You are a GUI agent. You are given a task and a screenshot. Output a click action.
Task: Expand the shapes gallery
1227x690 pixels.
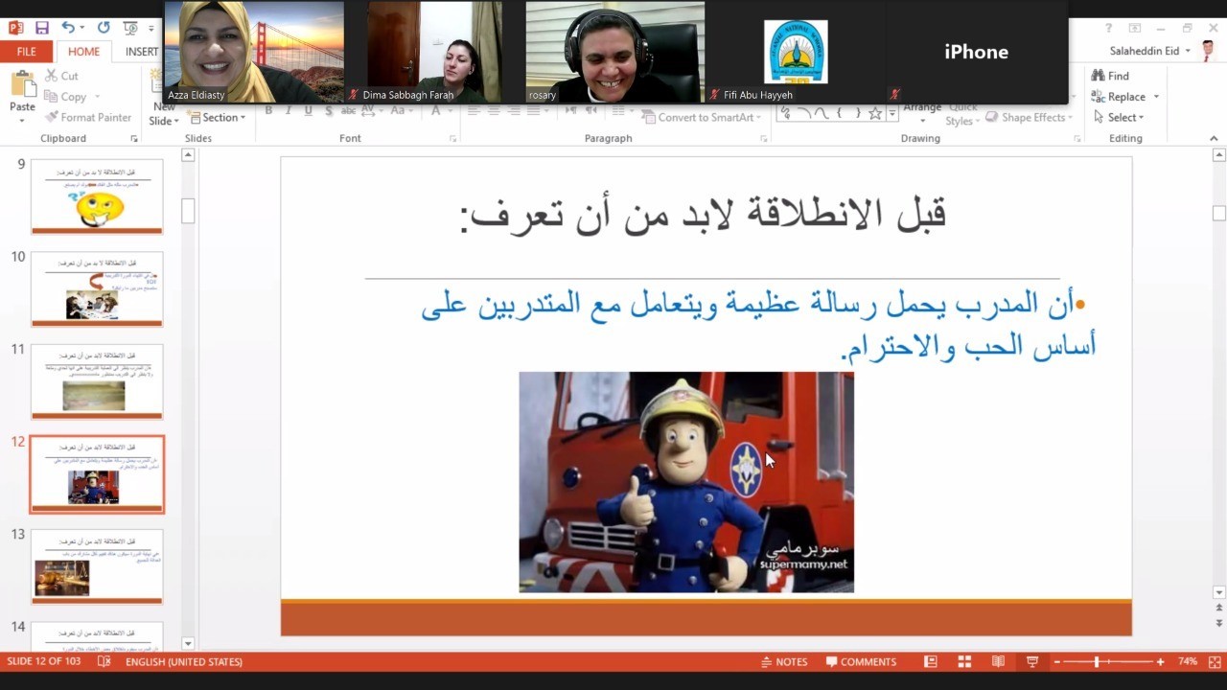click(892, 113)
